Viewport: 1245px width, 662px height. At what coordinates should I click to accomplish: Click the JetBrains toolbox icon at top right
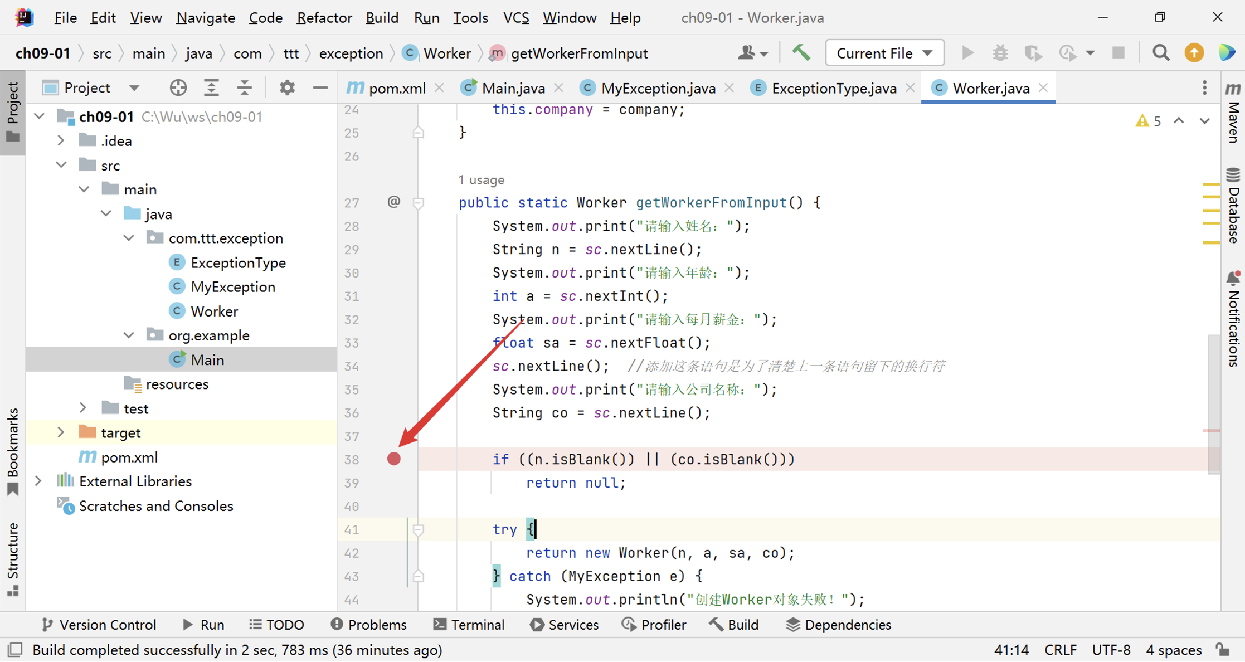(1227, 53)
